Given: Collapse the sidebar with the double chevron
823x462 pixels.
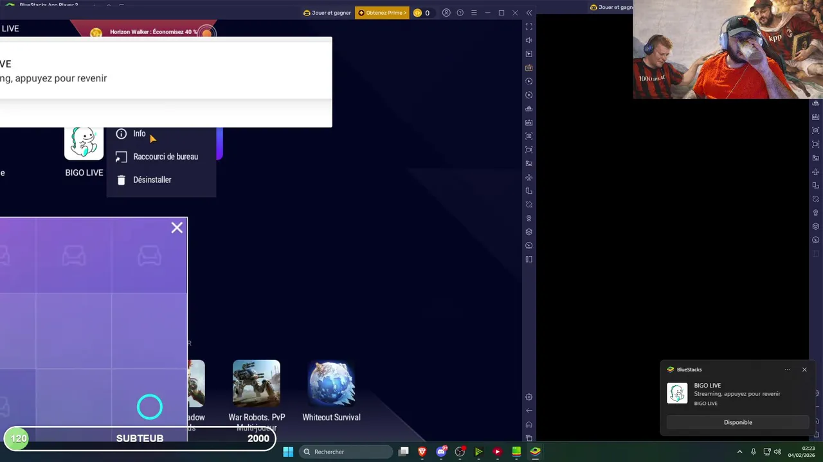Looking at the screenshot, I should 529,13.
